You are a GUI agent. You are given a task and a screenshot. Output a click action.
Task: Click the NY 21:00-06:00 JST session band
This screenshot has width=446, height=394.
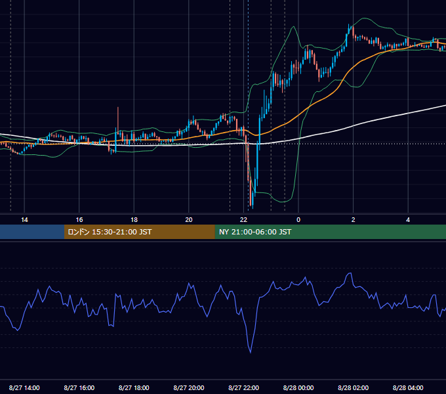click(x=330, y=232)
